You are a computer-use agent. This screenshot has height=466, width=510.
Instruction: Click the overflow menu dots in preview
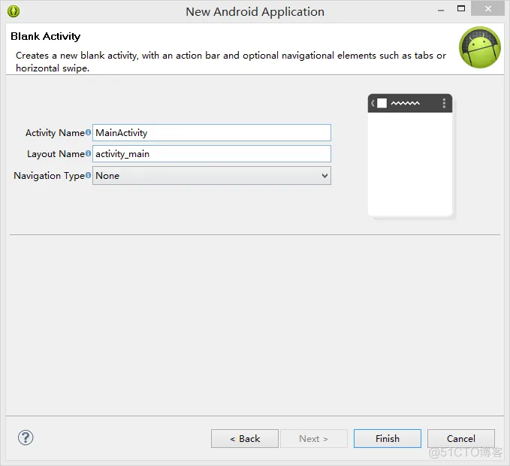pos(444,103)
